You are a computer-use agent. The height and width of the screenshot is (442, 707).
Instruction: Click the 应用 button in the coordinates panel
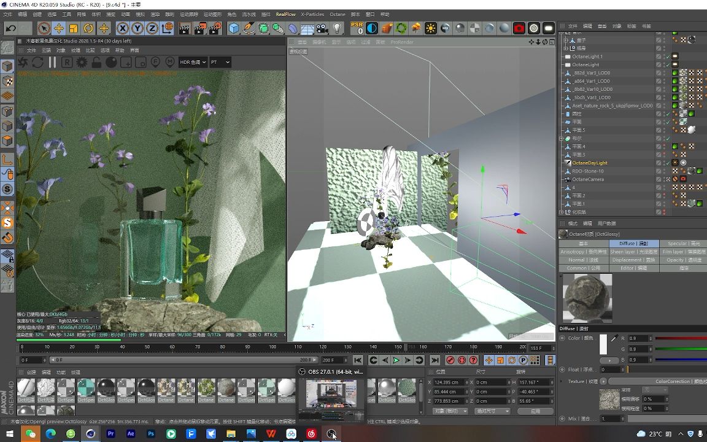pos(534,410)
